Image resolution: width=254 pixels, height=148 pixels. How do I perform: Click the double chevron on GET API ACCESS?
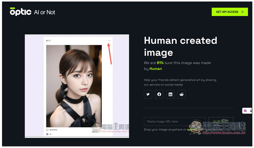click(x=242, y=12)
